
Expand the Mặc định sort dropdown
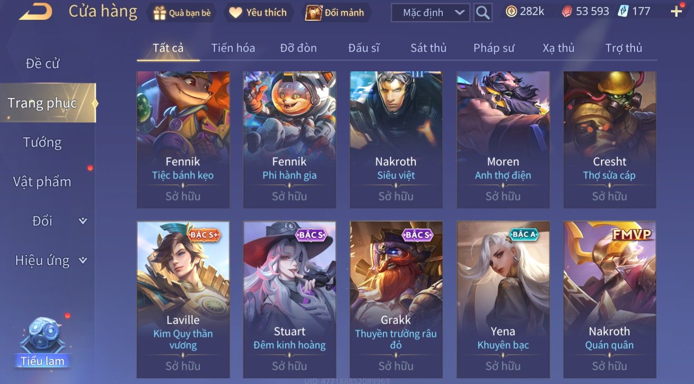pyautogui.click(x=430, y=13)
